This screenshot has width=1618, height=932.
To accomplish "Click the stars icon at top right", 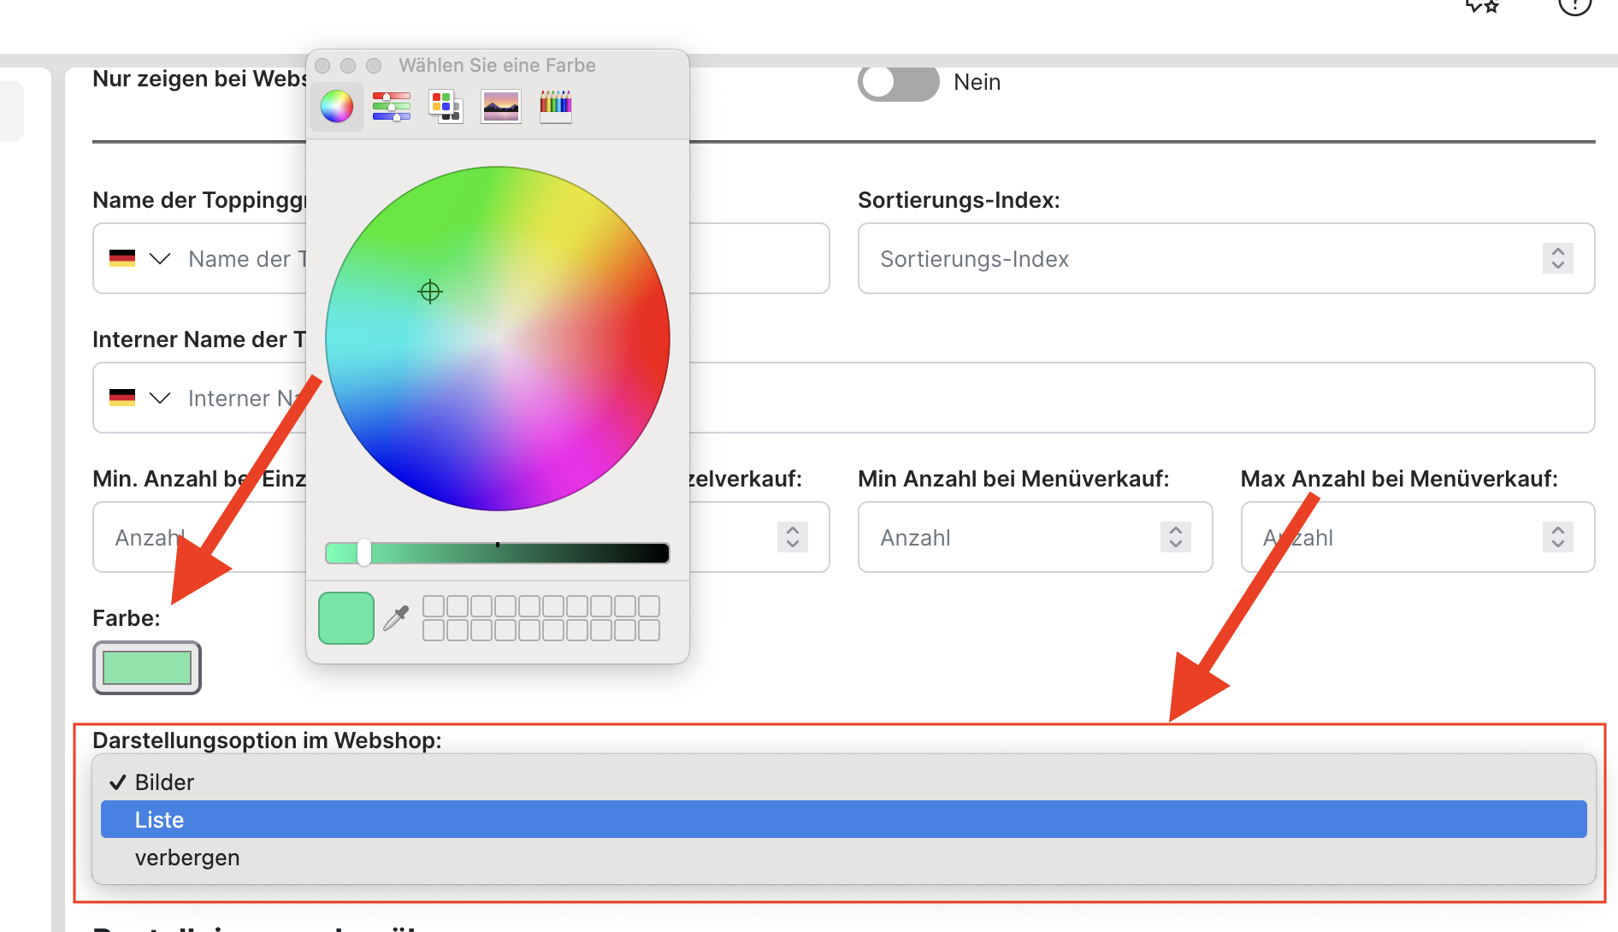I will 1482,5.
